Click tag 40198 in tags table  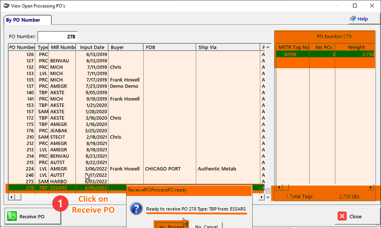[x=290, y=54]
